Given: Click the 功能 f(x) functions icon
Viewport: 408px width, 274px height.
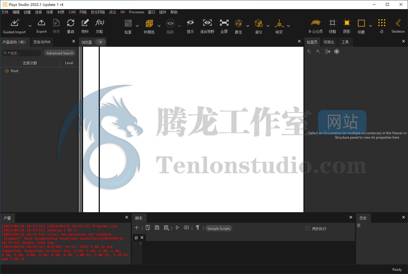Looking at the screenshot, I should [x=100, y=23].
